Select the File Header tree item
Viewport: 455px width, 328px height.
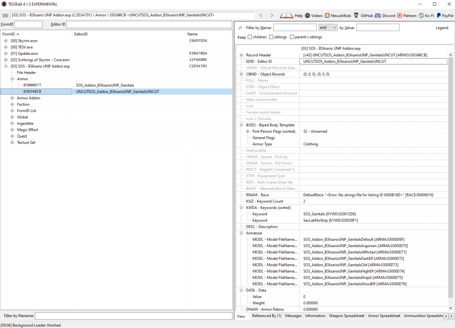(26, 72)
